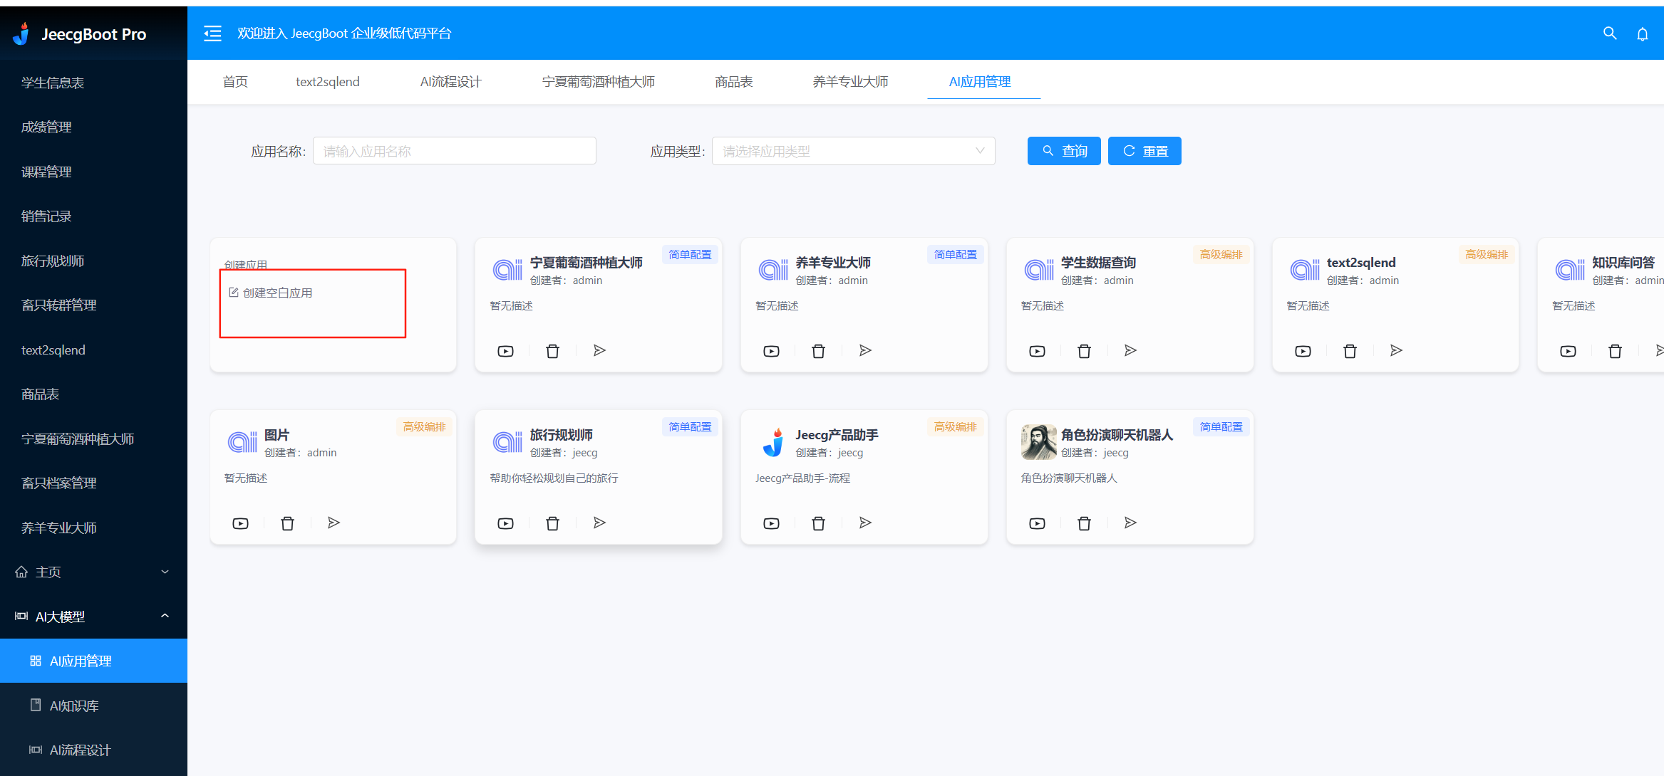Delete the 图片 app card
Screen dimensions: 1664x776
pos(287,523)
